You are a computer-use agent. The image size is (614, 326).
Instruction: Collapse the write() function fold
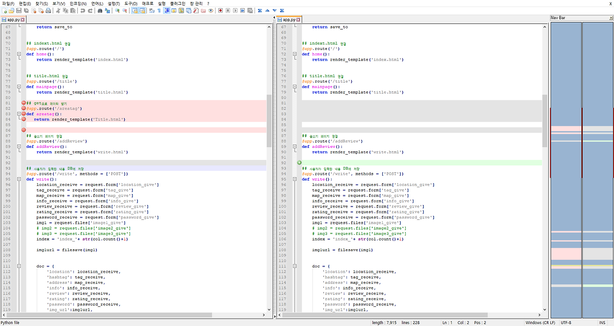point(18,179)
